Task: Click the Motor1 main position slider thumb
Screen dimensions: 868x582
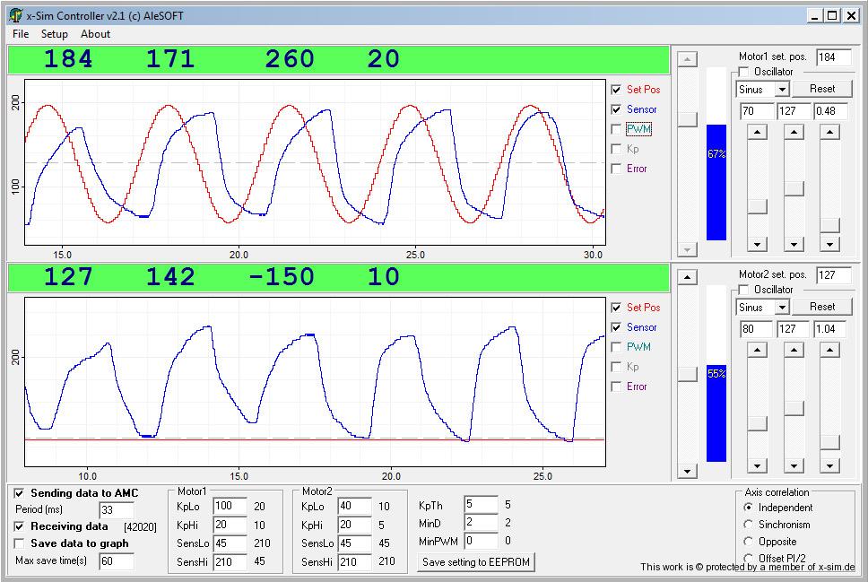Action: coord(687,119)
